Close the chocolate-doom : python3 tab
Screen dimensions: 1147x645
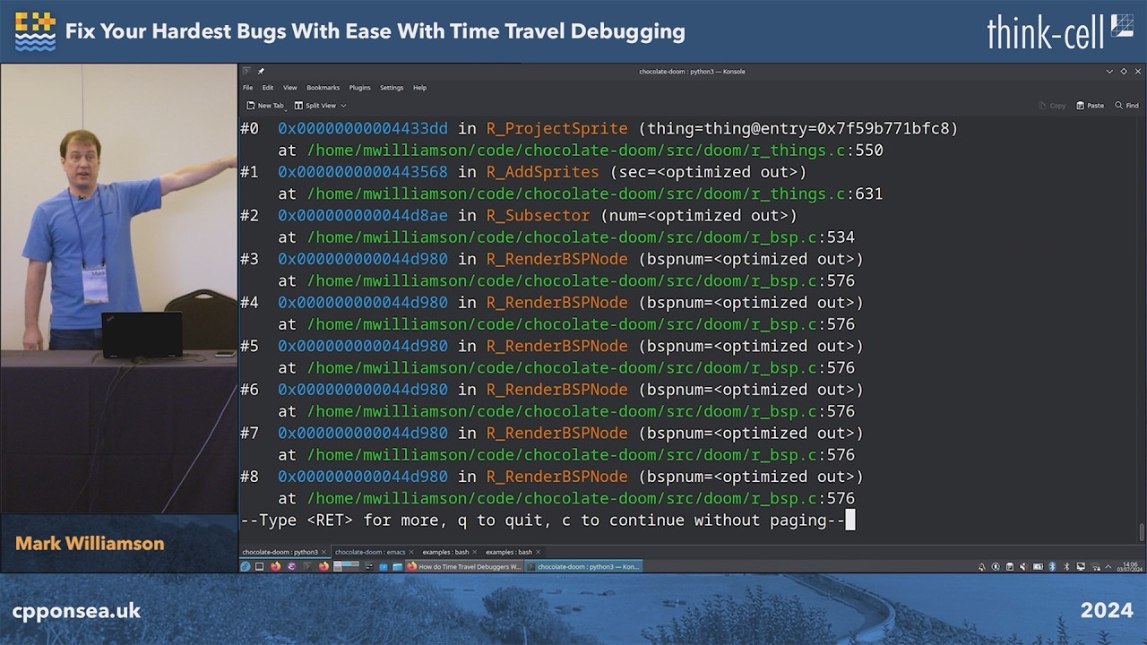(x=323, y=552)
